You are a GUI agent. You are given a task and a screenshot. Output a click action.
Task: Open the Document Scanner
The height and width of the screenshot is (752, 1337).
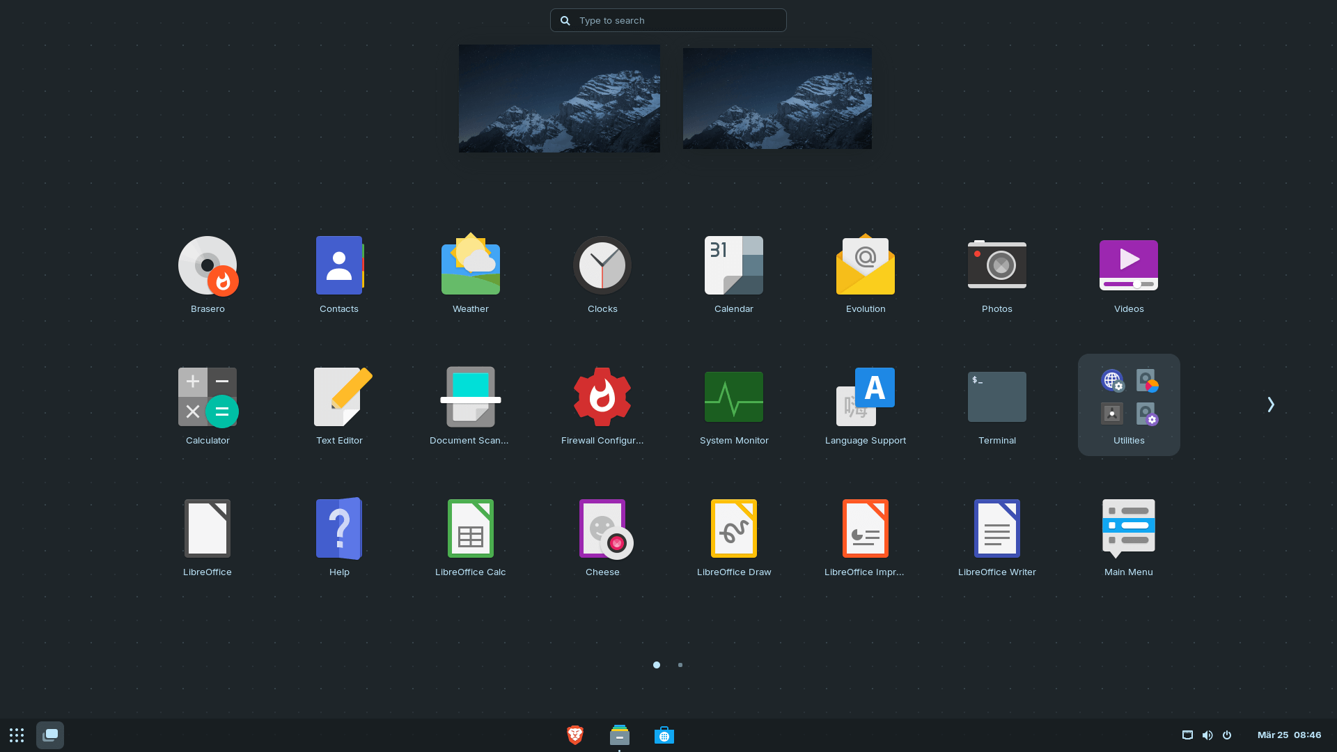point(470,397)
